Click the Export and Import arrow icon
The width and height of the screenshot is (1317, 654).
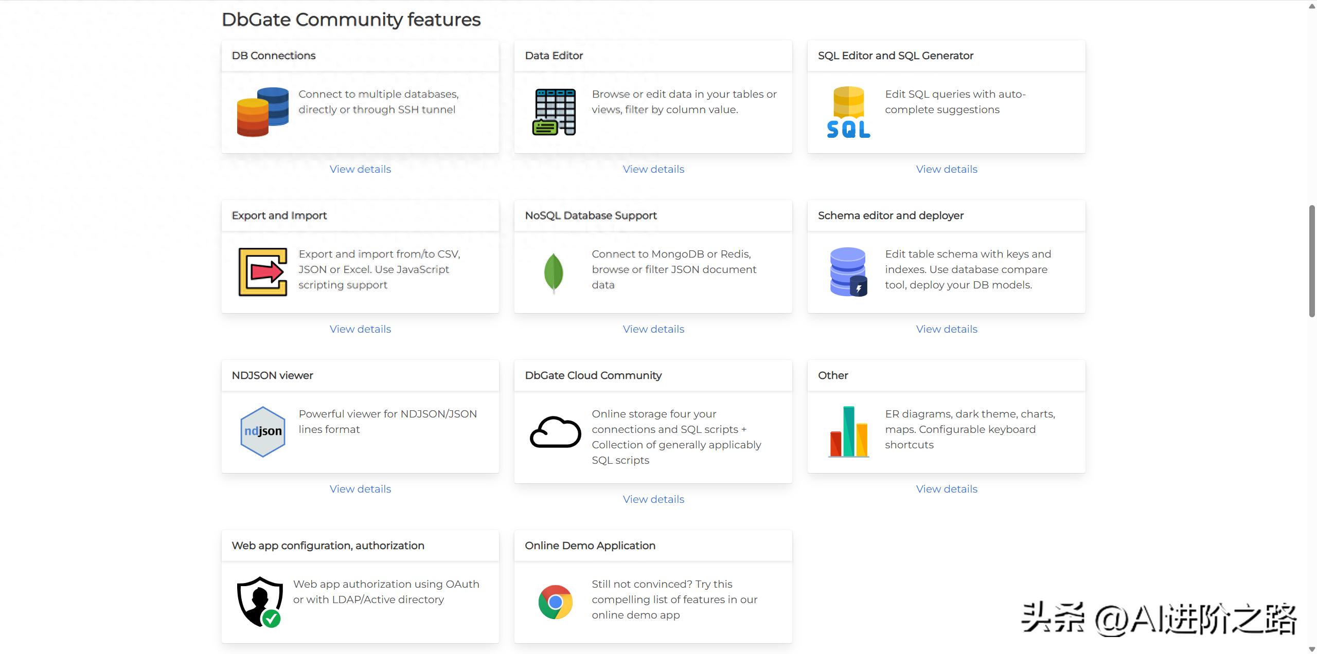tap(262, 272)
